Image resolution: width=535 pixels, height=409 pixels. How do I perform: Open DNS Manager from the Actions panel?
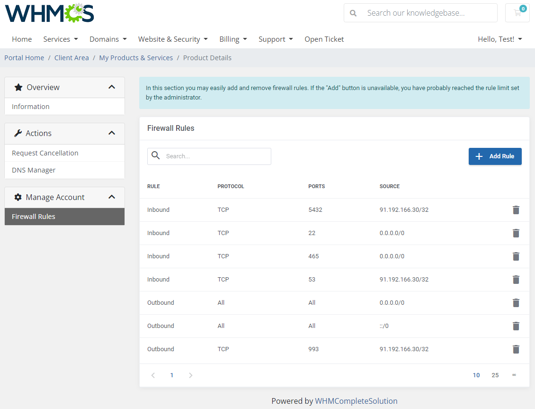click(33, 170)
